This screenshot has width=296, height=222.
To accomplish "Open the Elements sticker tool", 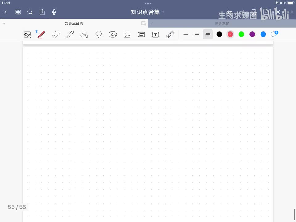I will point(113,34).
